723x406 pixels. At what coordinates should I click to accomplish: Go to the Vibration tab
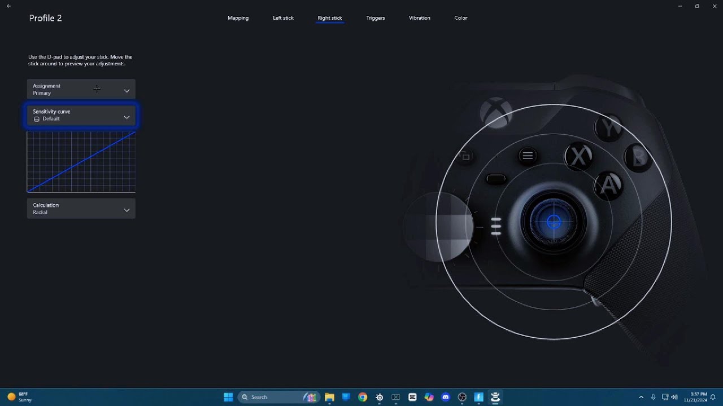click(420, 18)
